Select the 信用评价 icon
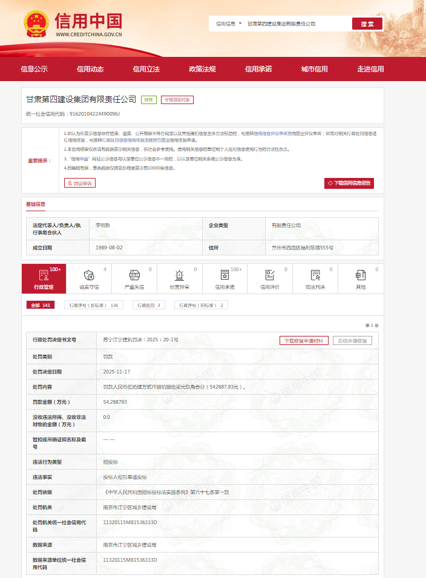 (x=270, y=275)
